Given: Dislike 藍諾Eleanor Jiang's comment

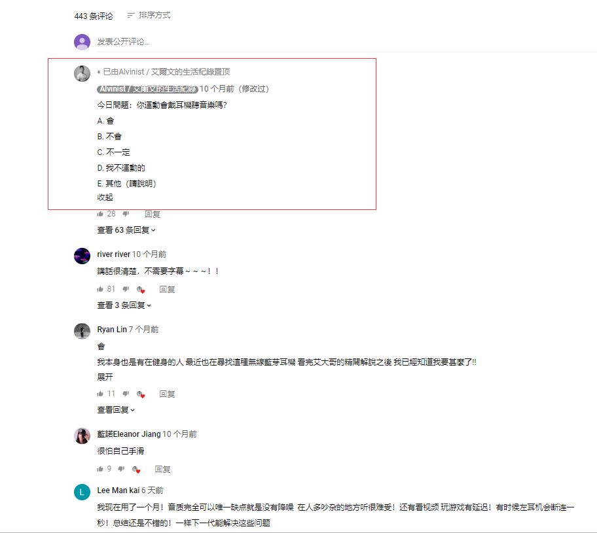Looking at the screenshot, I should coord(121,469).
